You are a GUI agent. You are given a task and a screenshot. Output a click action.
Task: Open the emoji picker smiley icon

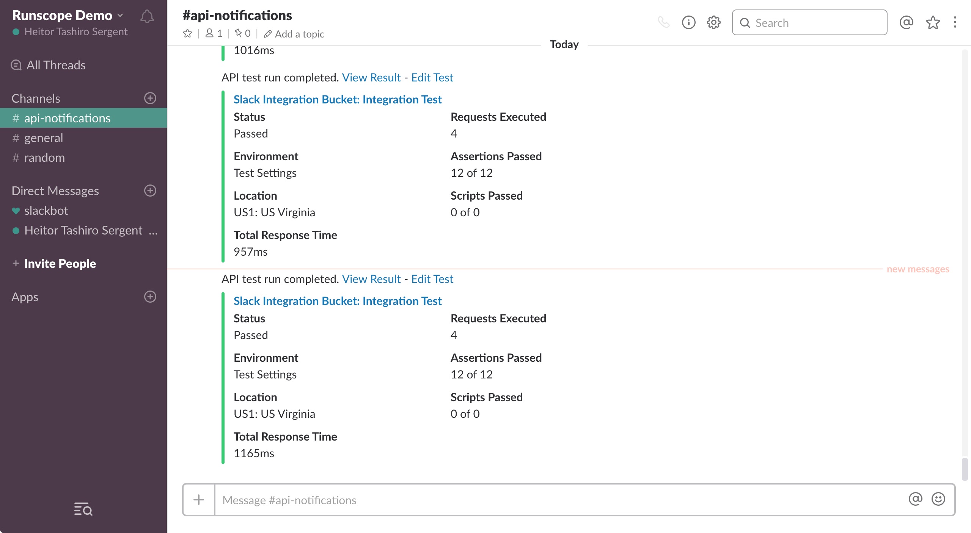[x=938, y=499]
